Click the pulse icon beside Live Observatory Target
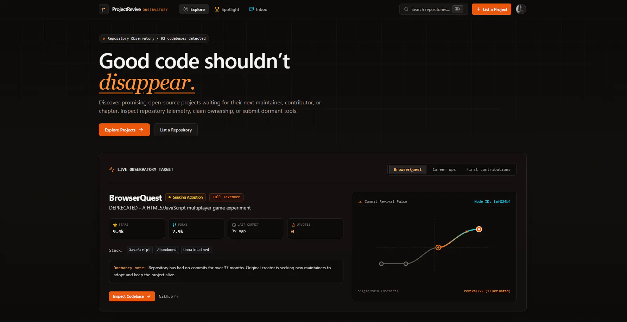Image resolution: width=627 pixels, height=322 pixels. [x=112, y=169]
